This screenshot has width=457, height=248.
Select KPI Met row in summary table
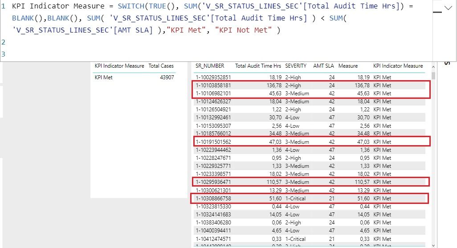click(135, 77)
